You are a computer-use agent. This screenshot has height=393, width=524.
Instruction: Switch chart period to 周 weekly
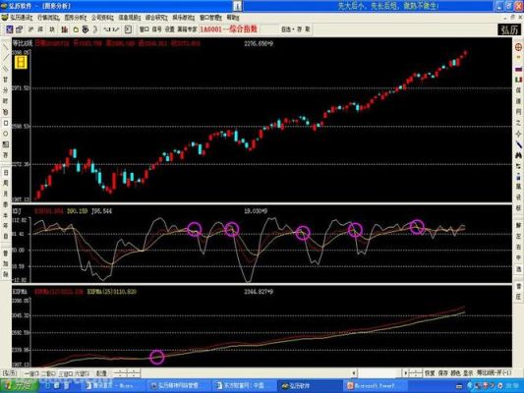(x=6, y=184)
